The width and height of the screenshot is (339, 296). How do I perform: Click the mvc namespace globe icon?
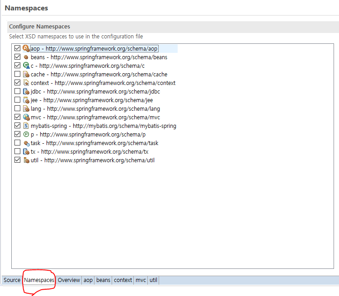coord(26,117)
